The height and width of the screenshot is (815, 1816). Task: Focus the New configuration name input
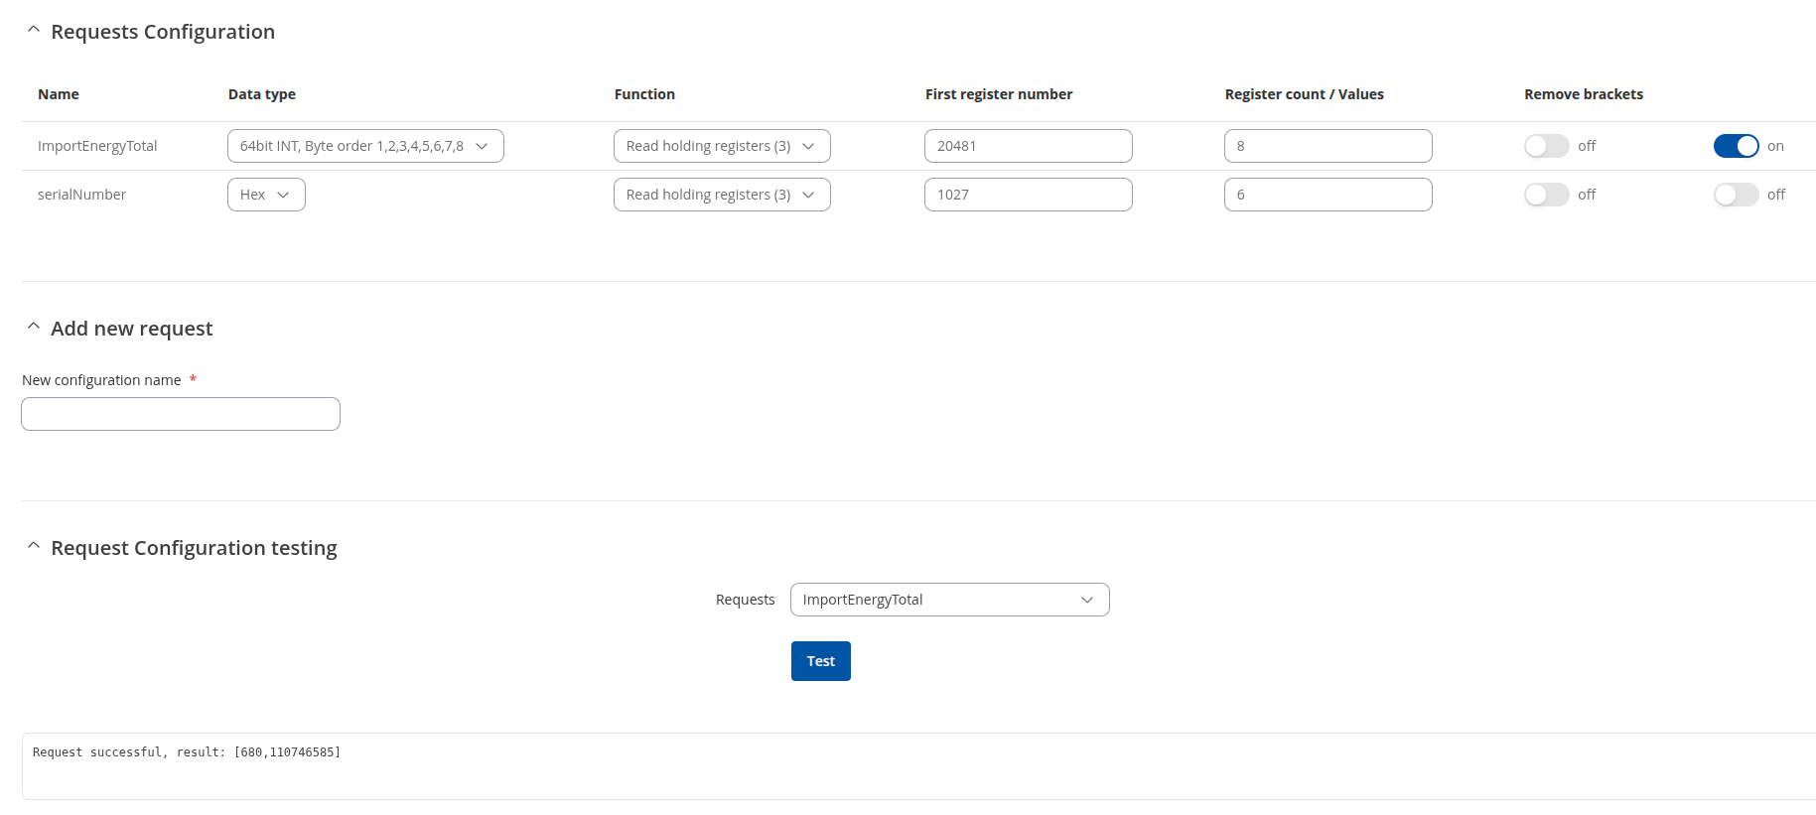pos(181,414)
